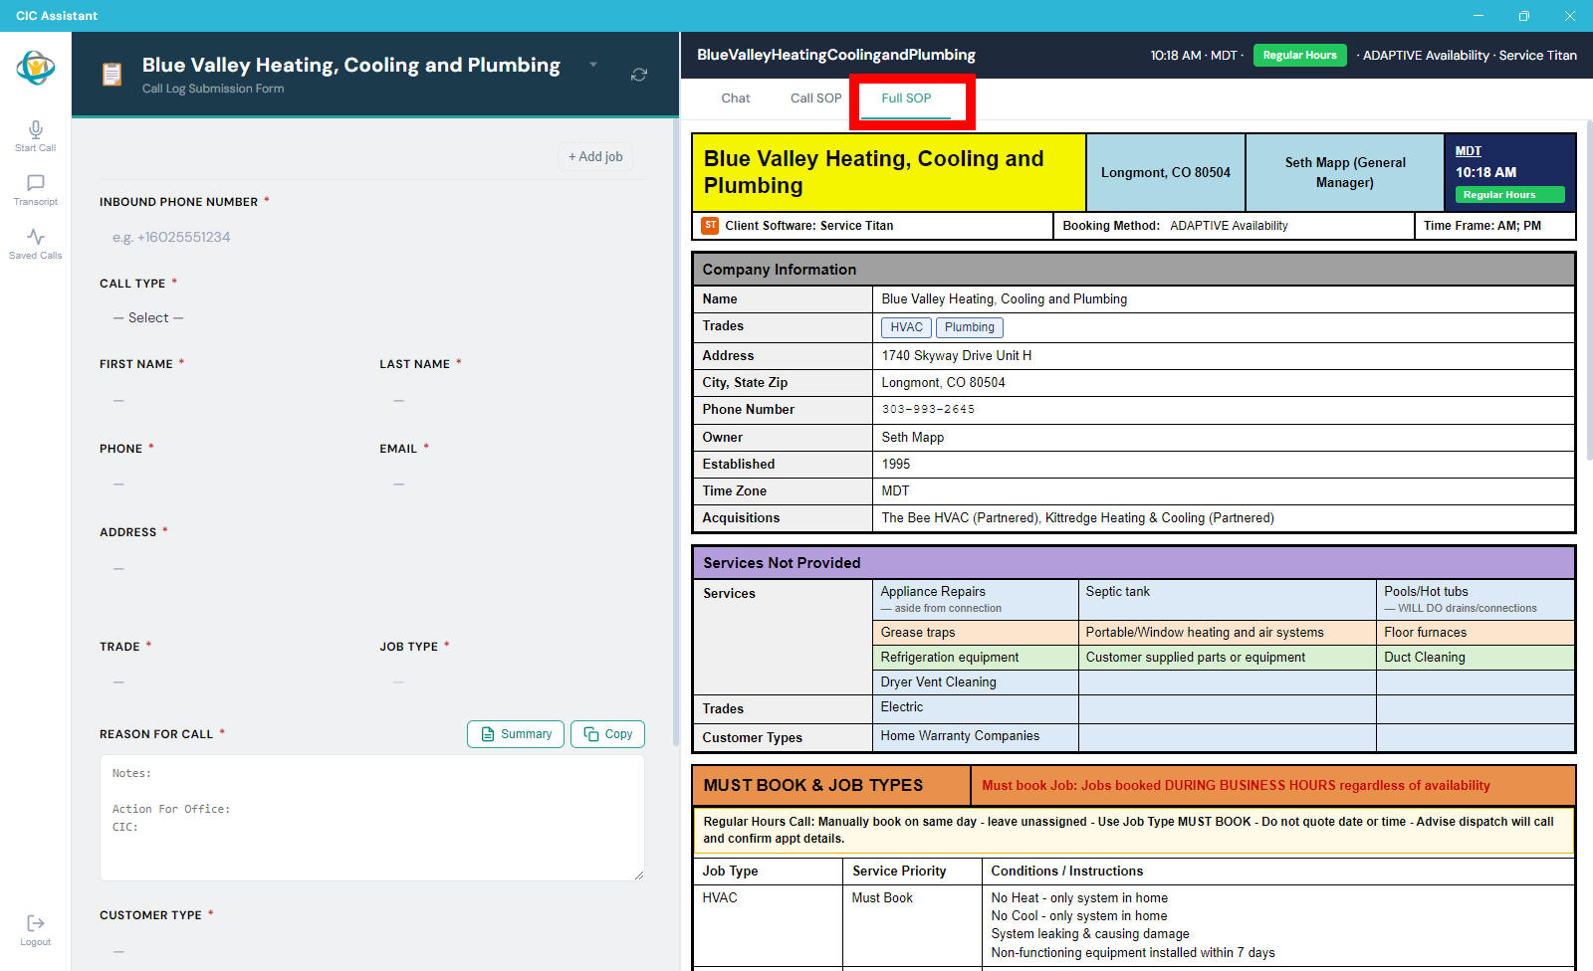Click the Address field
Screen dimensions: 1593x971
(371, 569)
